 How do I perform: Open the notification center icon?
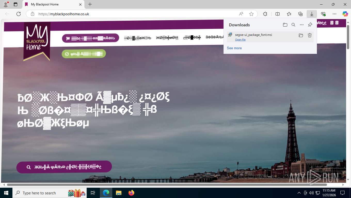click(x=342, y=193)
